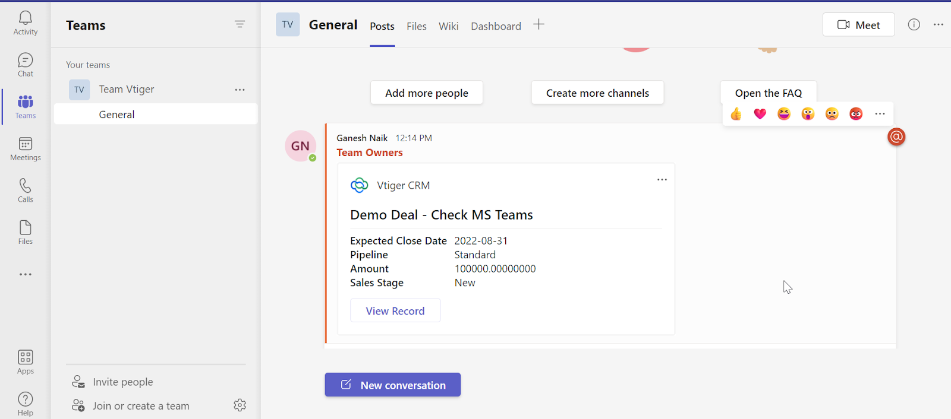This screenshot has width=951, height=419.
Task: React with laughing emoji
Action: click(x=784, y=114)
